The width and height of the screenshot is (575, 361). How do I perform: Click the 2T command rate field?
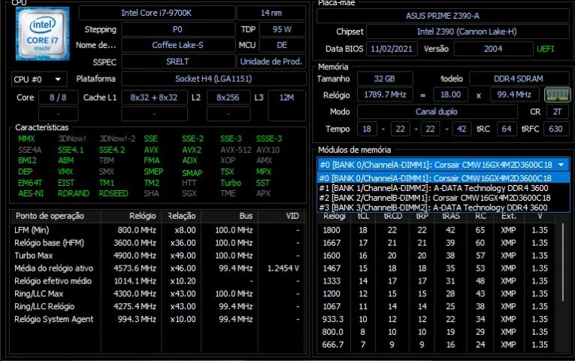point(558,111)
